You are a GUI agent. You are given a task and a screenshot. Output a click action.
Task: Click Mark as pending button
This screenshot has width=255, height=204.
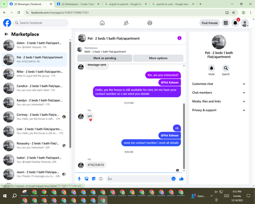point(105,58)
